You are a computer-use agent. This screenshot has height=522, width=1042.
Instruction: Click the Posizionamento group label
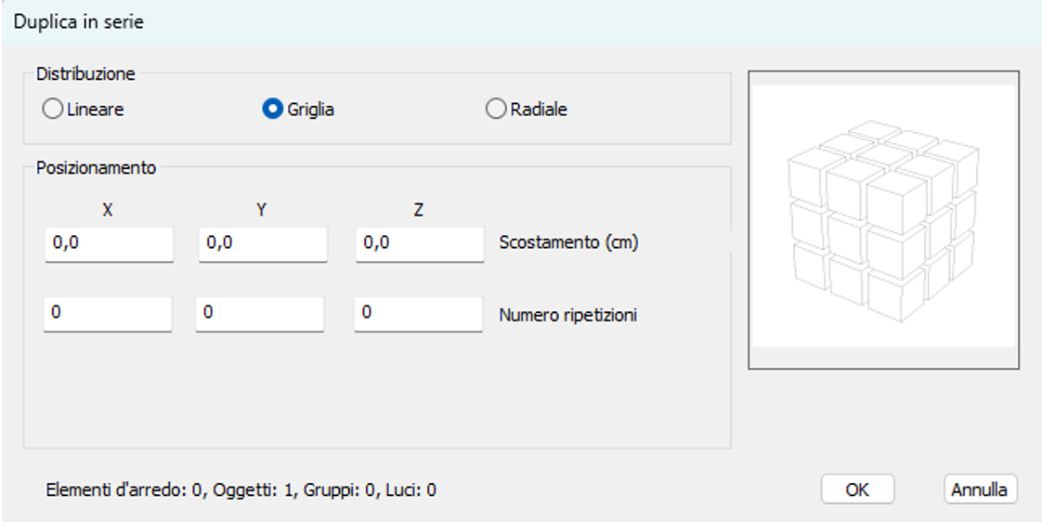click(97, 168)
